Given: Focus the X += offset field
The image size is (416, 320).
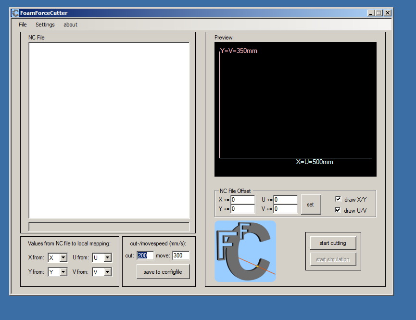Looking at the screenshot, I should 243,199.
